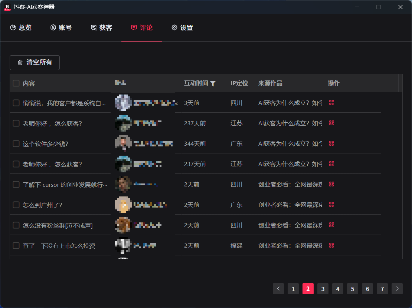Open the 设置 tab
The height and width of the screenshot is (308, 412).
click(x=182, y=28)
